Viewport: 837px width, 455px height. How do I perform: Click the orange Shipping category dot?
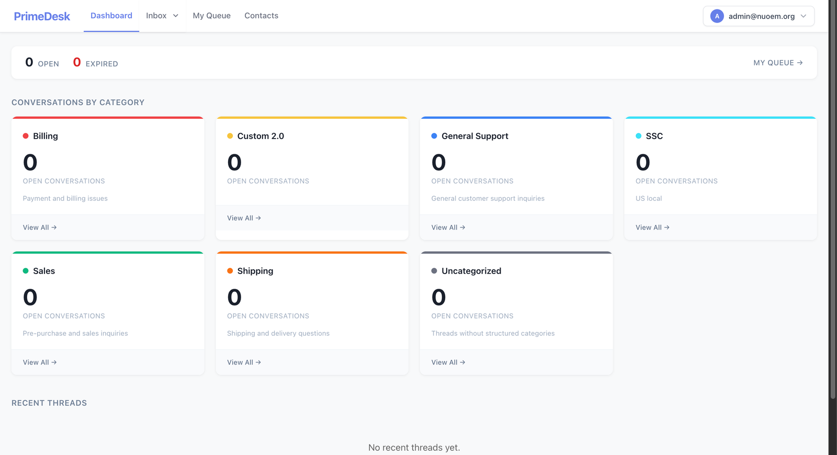[x=230, y=271]
